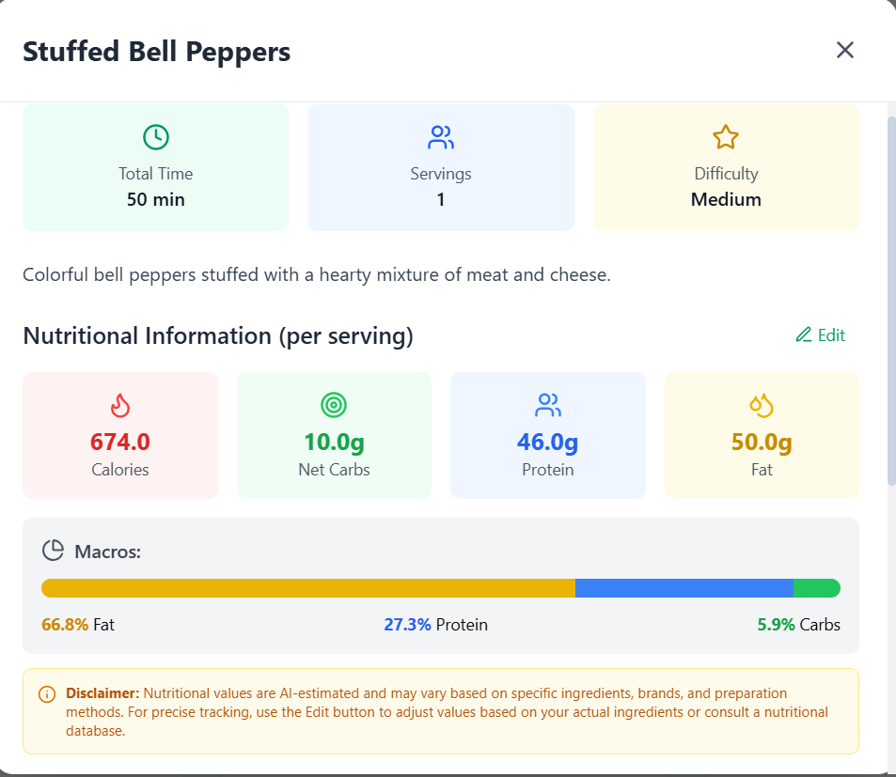Select the people icon above Servings
Image resolution: width=896 pixels, height=777 pixels.
[x=441, y=136]
